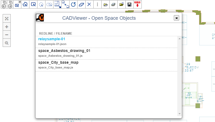Click the zoom extents button
Screen dimensions: 215x122
7,19
